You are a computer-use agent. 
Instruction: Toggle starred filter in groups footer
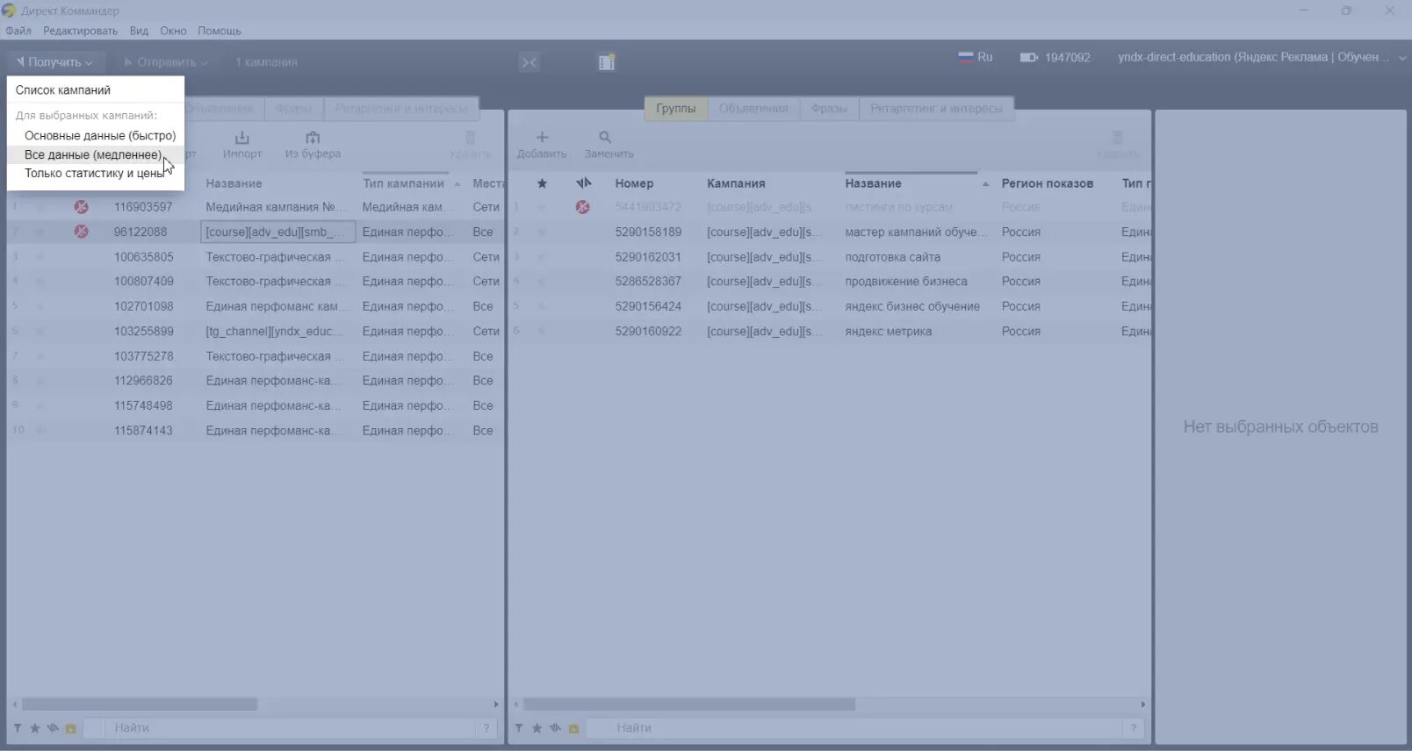coord(537,728)
